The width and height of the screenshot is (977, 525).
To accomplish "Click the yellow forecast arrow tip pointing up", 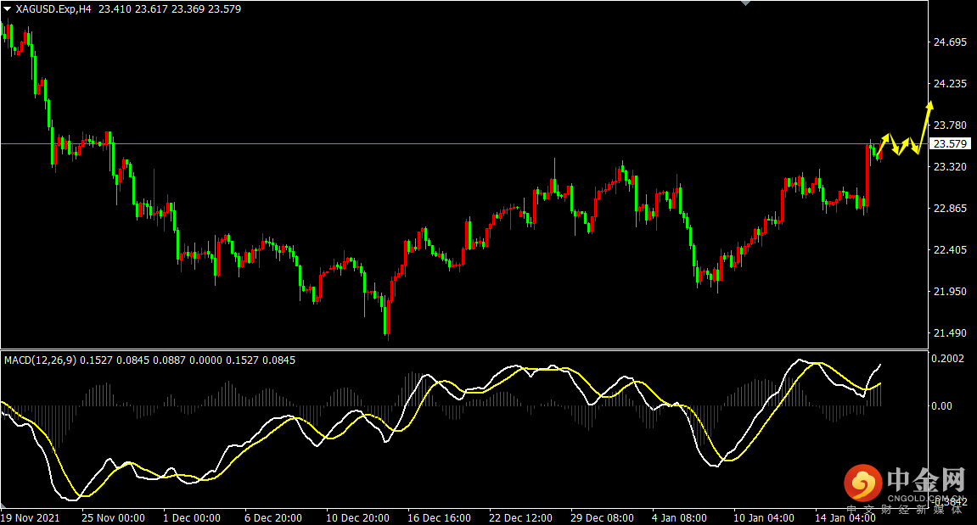I will pos(930,104).
